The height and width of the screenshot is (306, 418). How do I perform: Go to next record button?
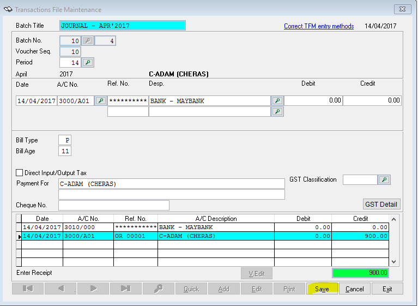coord(93,289)
